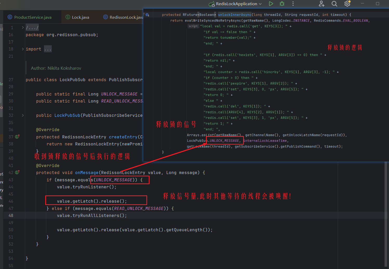The width and height of the screenshot is (389, 269).
Task: Click the 'Author: Nikita Koksharov' doc comment
Action: point(56,68)
